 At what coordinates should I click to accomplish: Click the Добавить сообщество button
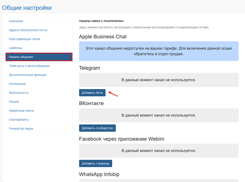(97, 128)
